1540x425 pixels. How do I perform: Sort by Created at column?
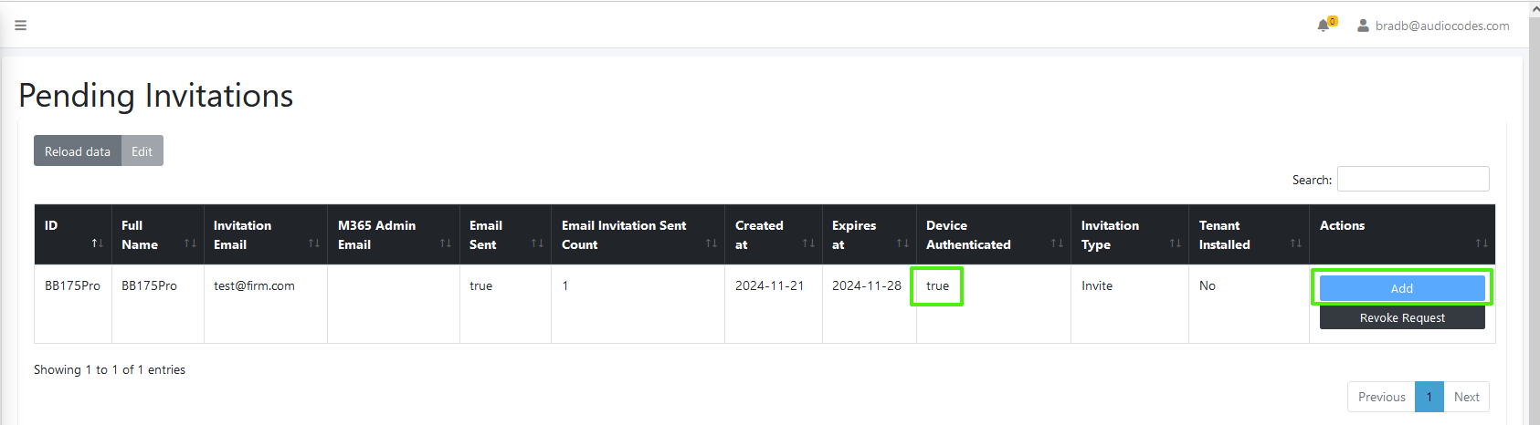[773, 234]
